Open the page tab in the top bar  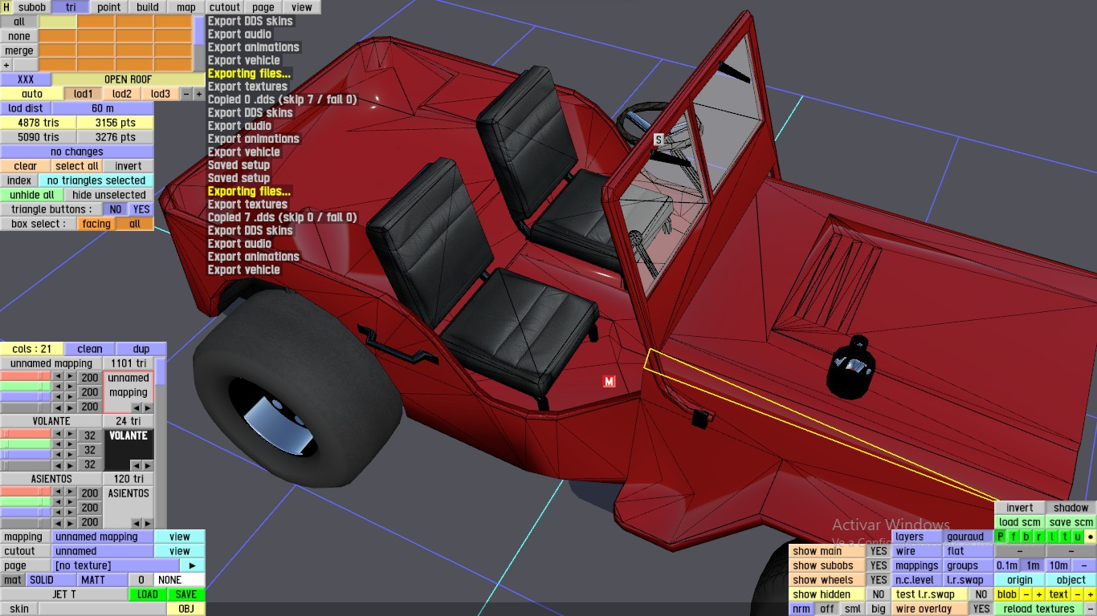(263, 7)
